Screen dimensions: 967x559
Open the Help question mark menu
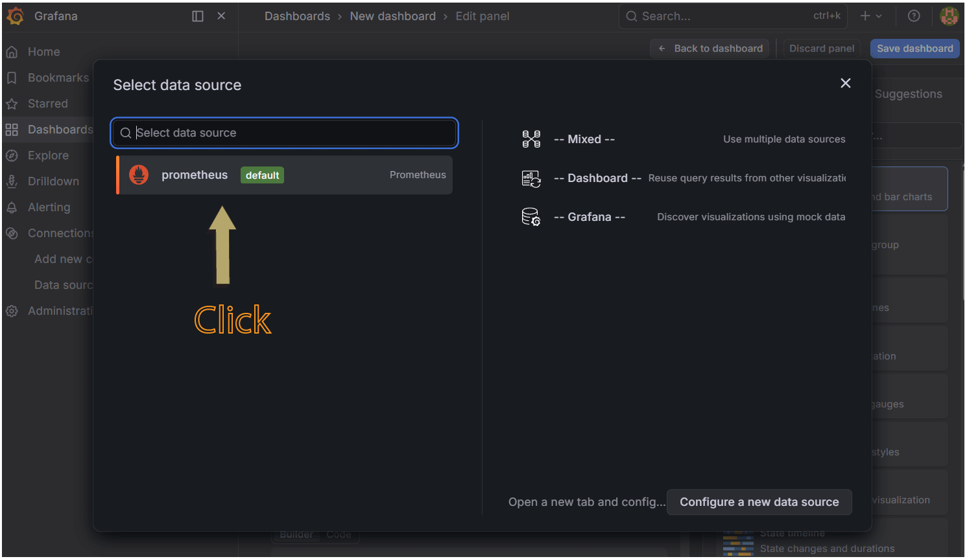click(x=914, y=16)
